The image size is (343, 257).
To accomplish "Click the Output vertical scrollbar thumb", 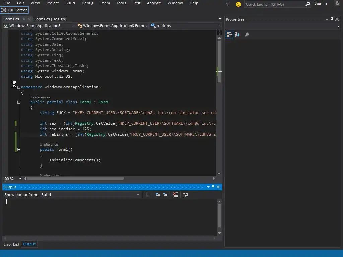I will tap(219, 216).
